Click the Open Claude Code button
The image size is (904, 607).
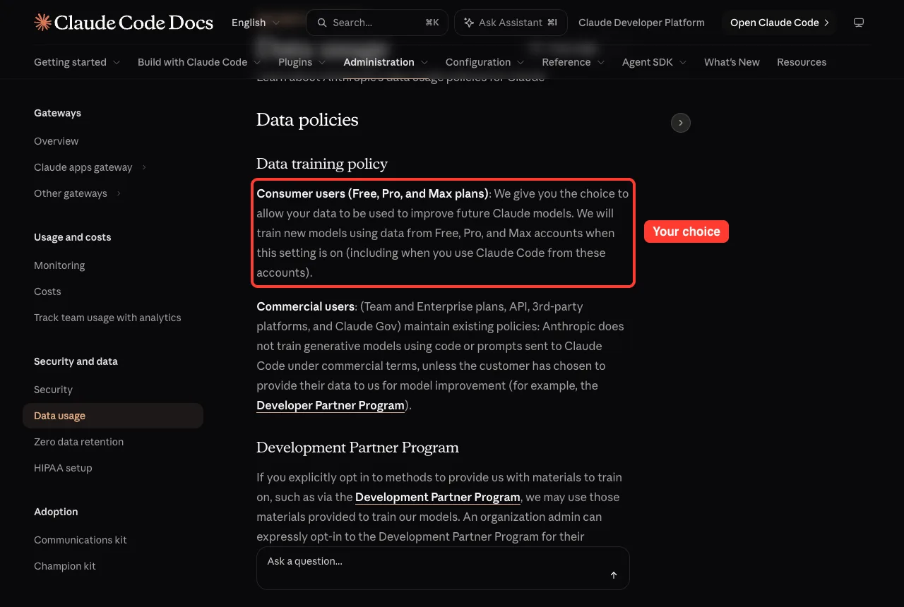pyautogui.click(x=779, y=23)
